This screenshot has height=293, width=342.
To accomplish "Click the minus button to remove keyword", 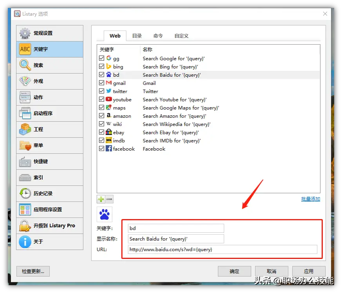I will click(x=107, y=199).
